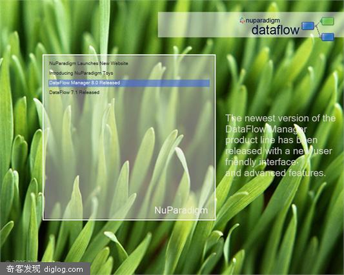Select the left blue dataflow node icon
This screenshot has height=275, width=344.
tap(308, 26)
